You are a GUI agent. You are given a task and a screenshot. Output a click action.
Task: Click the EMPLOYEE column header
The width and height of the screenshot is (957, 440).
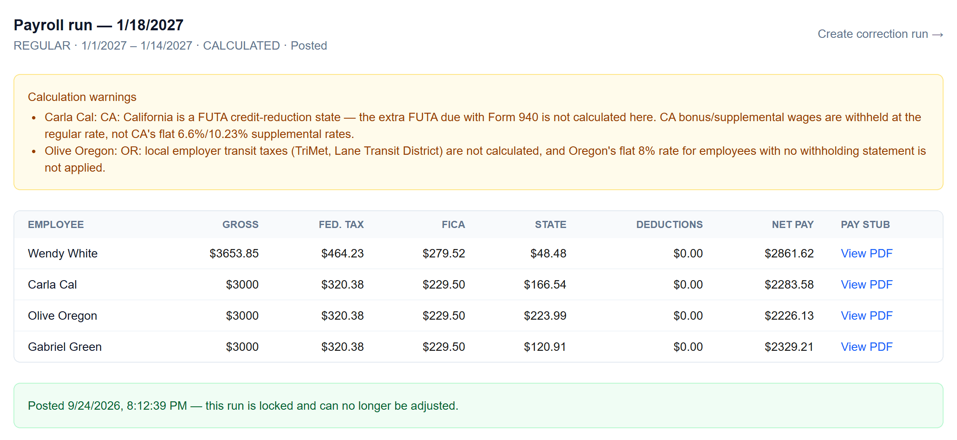(56, 225)
